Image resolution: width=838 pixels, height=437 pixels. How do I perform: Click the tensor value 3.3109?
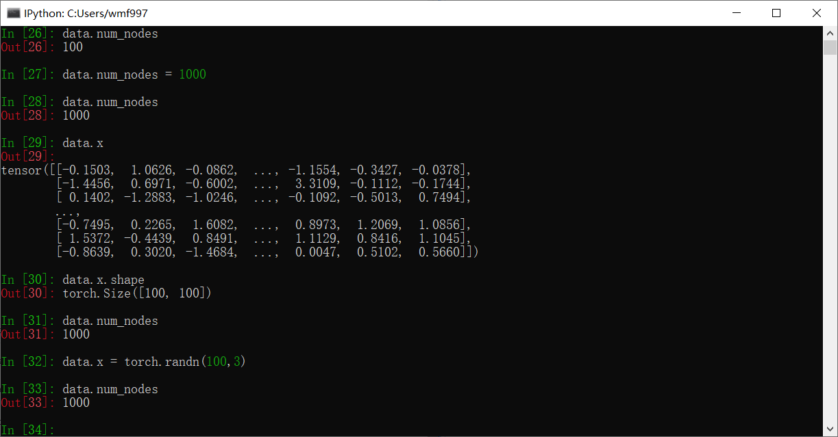(317, 184)
